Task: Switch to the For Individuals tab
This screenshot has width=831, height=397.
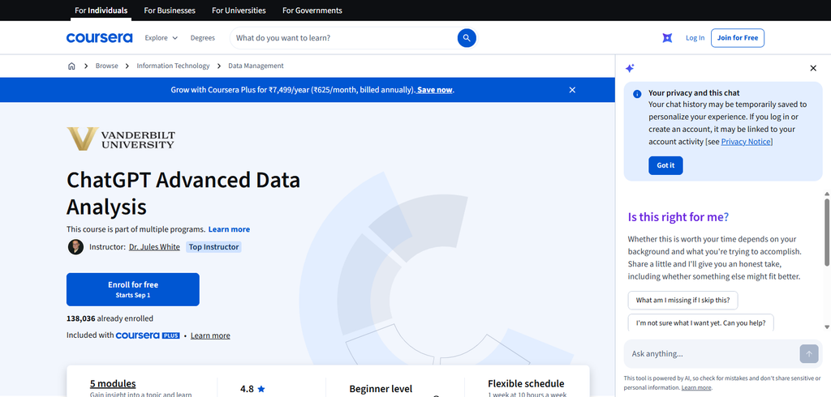Action: [x=101, y=10]
